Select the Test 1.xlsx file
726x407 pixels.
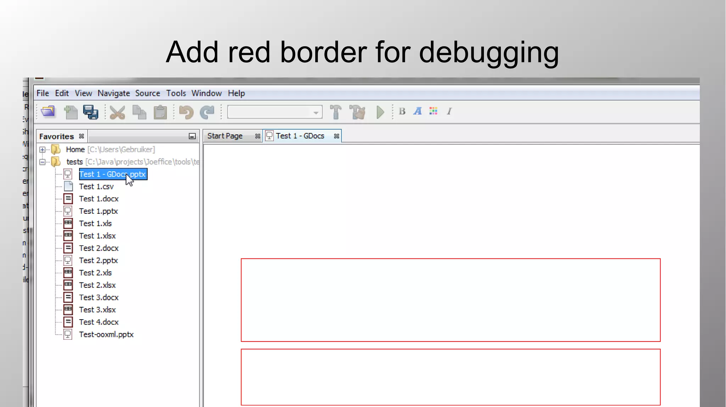pyautogui.click(x=97, y=236)
